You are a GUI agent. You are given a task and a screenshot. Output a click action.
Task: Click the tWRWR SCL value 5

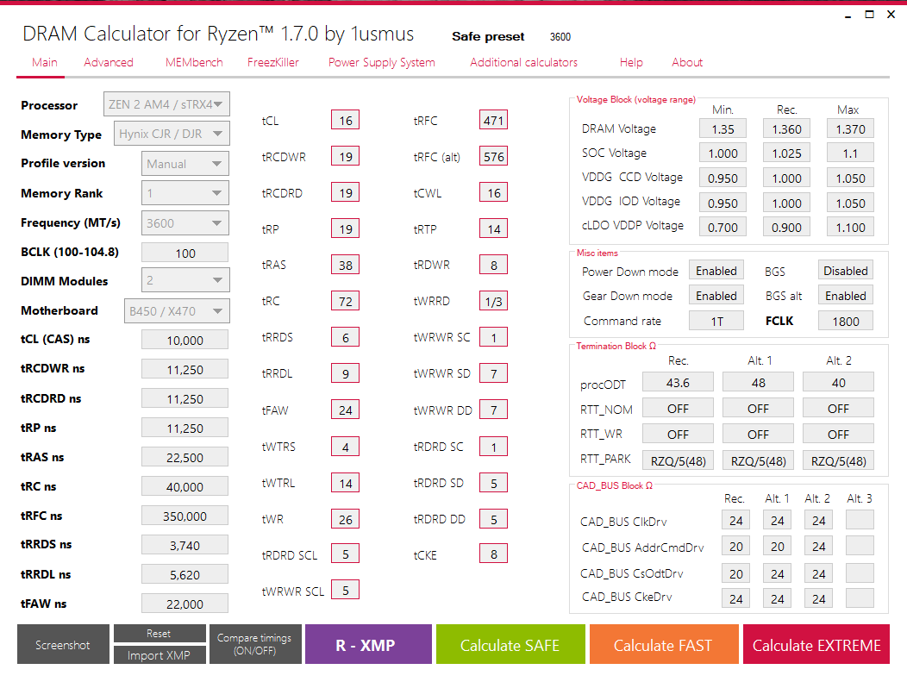[346, 590]
